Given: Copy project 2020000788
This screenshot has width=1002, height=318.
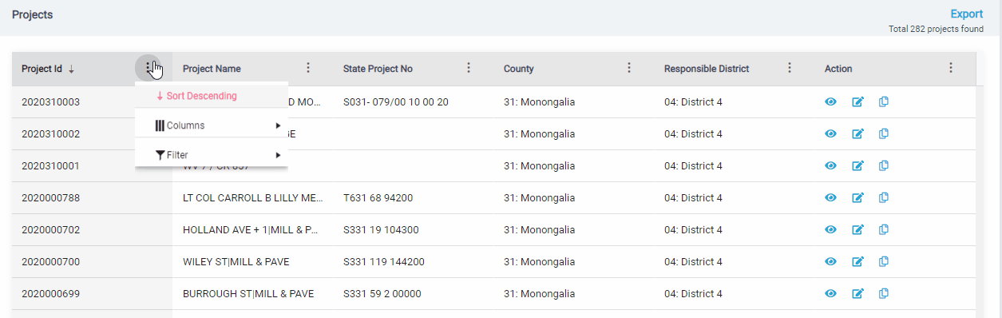Looking at the screenshot, I should point(884,197).
